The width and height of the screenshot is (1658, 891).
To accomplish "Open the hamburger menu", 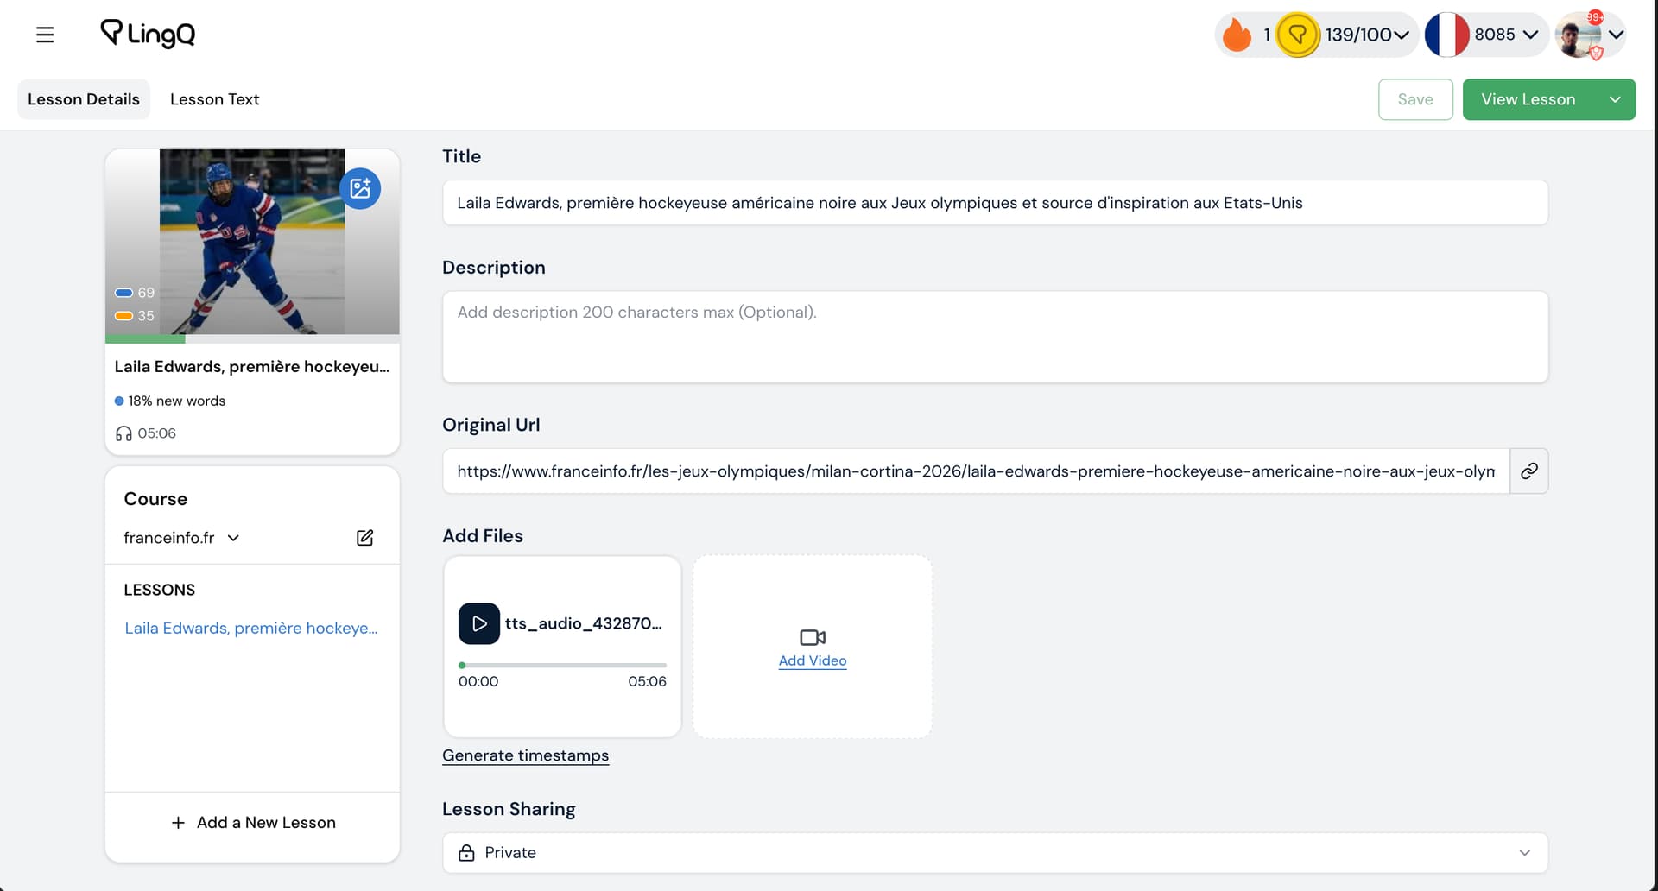I will pyautogui.click(x=45, y=35).
